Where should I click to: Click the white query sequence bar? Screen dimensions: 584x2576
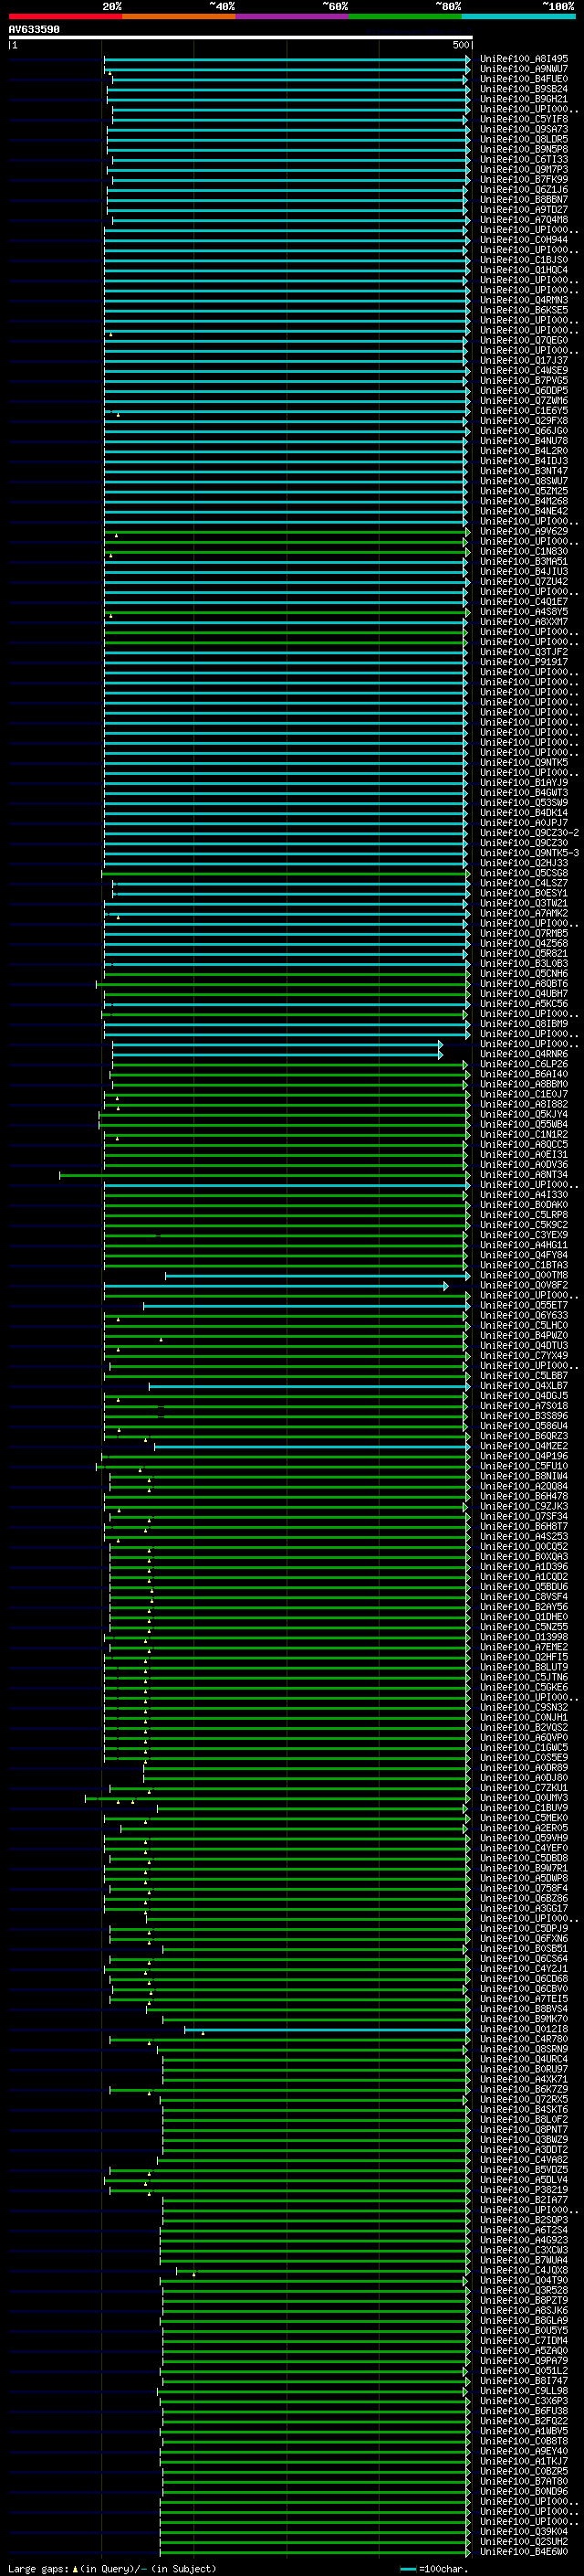click(241, 38)
